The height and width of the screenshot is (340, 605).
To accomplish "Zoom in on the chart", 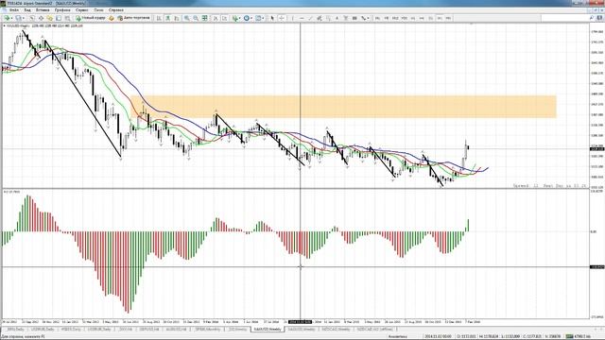I will (x=187, y=18).
